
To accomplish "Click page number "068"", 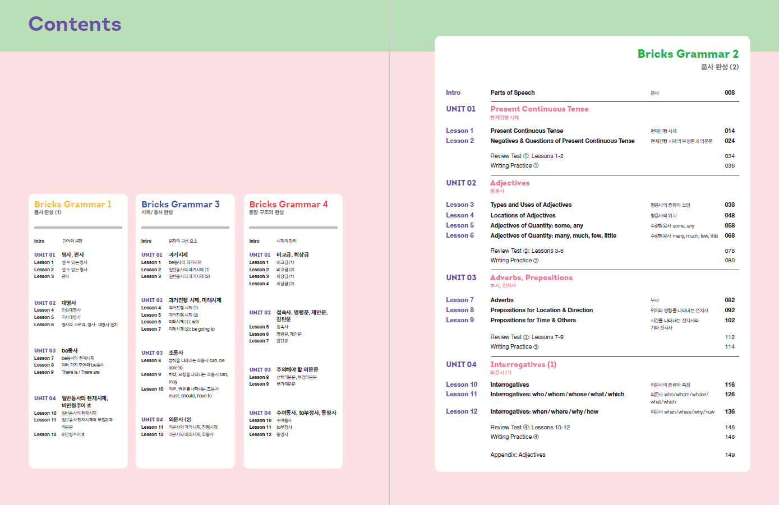I will 730,235.
